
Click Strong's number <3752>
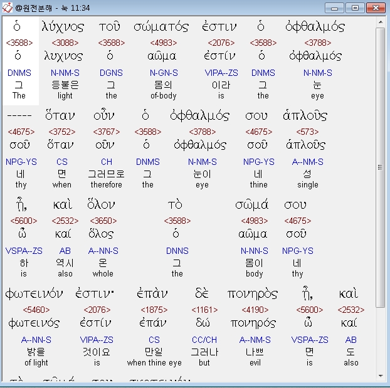(62, 132)
